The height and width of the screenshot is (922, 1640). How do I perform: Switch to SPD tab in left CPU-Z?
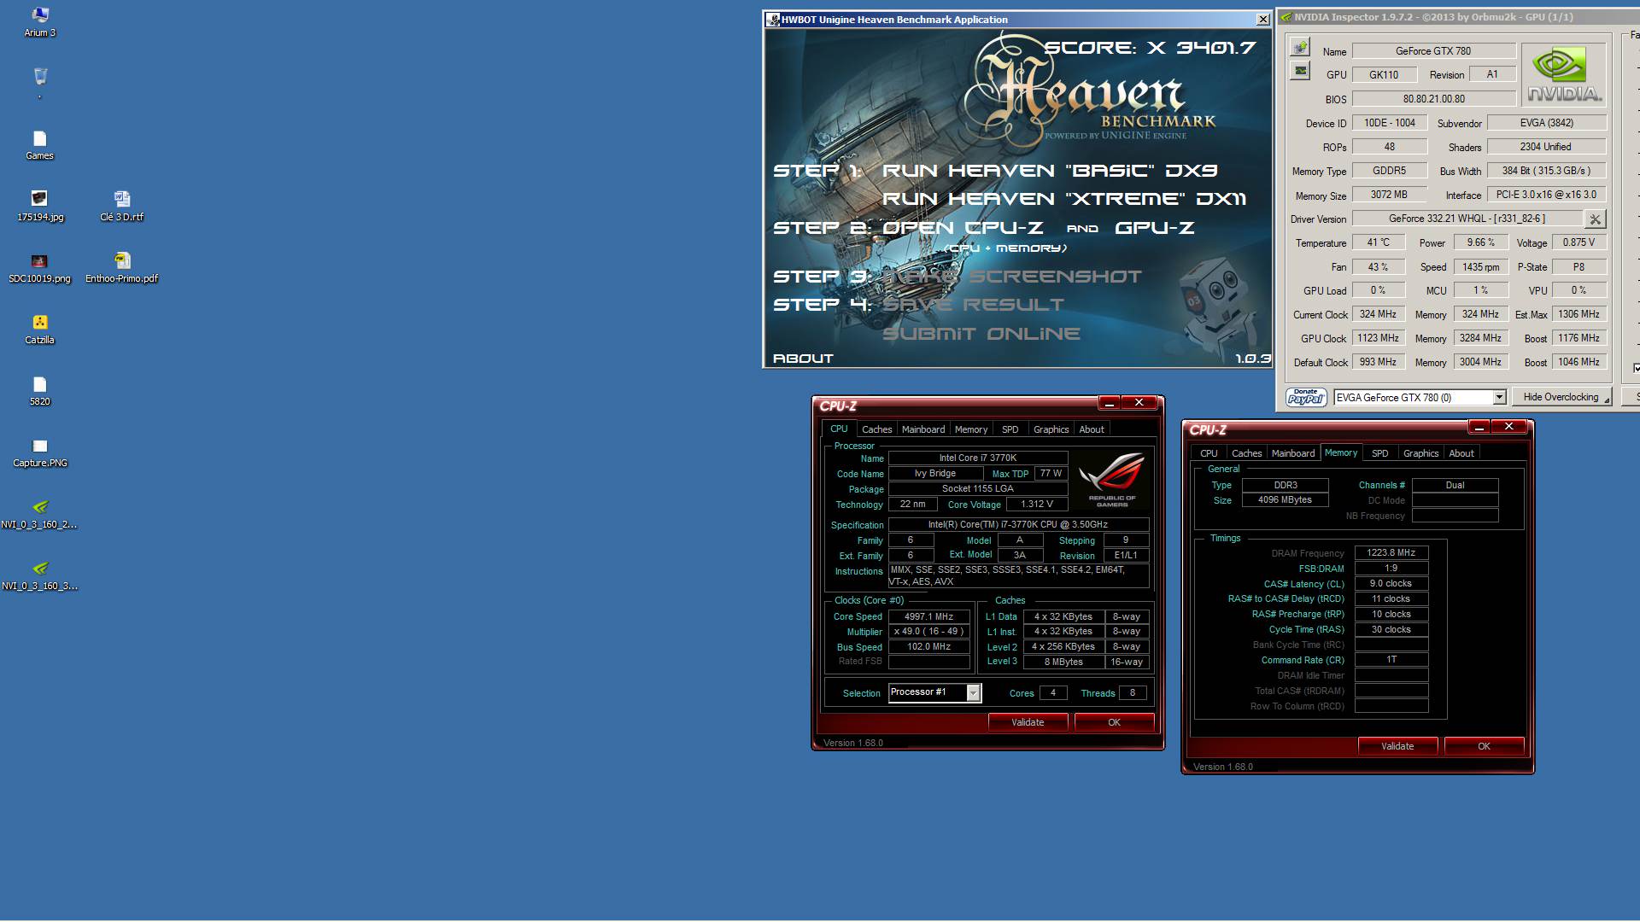coord(1010,429)
